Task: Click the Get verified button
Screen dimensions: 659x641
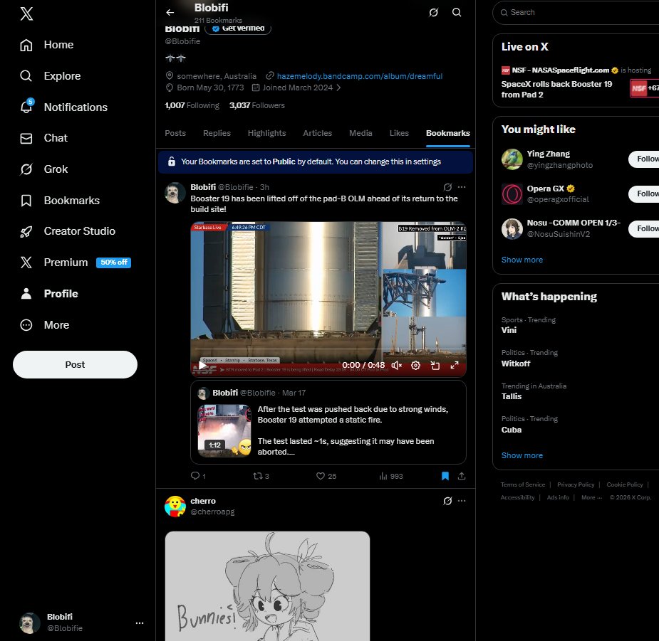Action: [238, 28]
